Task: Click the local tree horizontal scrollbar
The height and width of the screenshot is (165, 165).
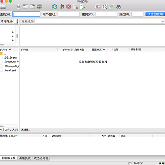Action: click(x=2, y=44)
